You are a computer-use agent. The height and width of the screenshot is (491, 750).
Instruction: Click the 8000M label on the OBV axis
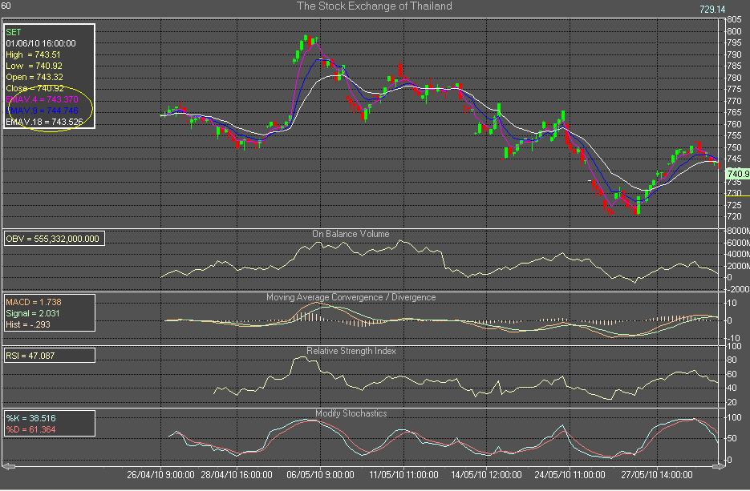pos(738,231)
